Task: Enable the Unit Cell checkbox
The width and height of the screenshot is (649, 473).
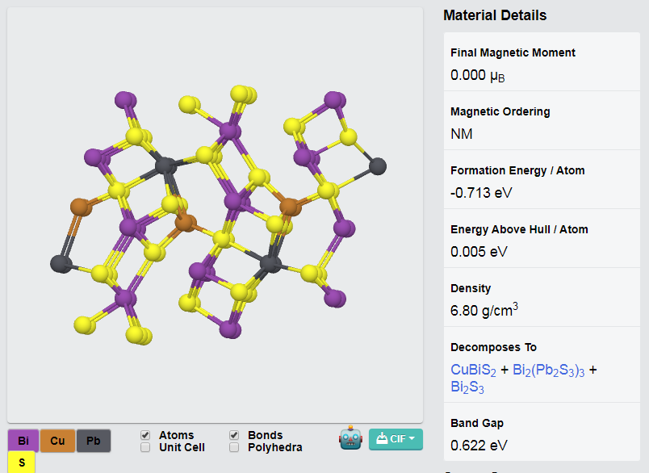Action: click(145, 447)
